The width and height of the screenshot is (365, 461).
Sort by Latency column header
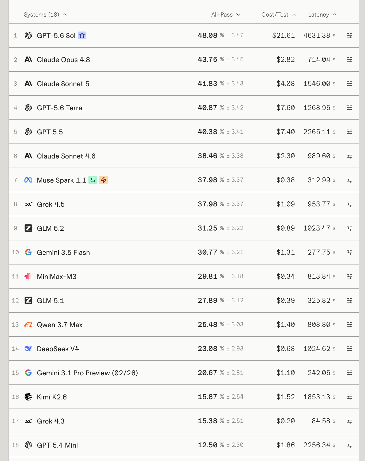322,14
